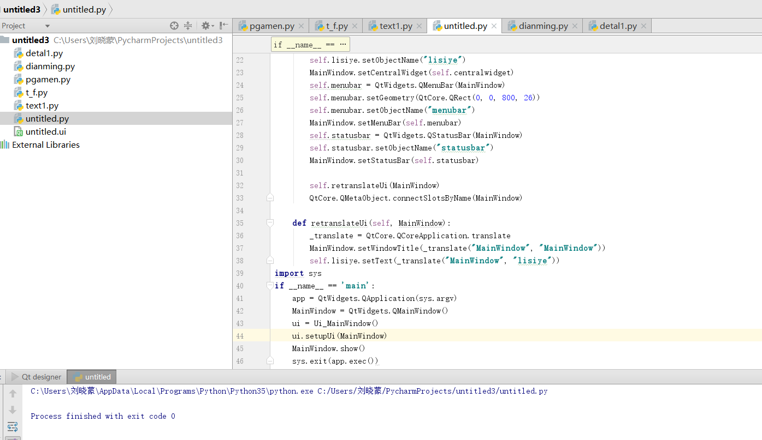Image resolution: width=762 pixels, height=440 pixels.
Task: Hide the Project tool window
Action: [224, 26]
